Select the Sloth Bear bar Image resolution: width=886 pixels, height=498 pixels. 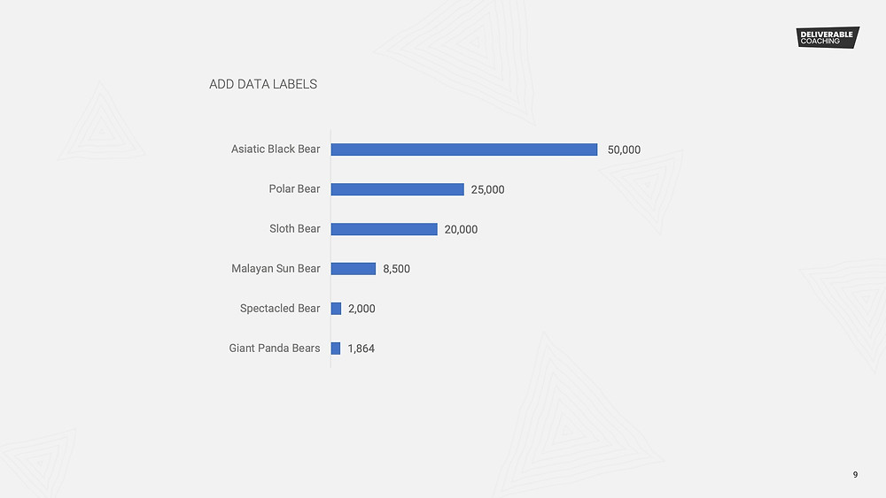385,229
